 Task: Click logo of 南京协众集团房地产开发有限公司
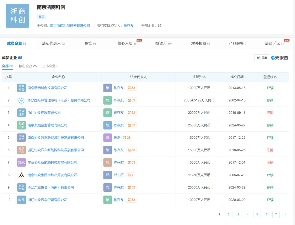pos(22,175)
